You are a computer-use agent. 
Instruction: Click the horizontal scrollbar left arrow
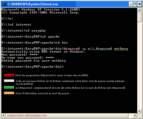point(4,115)
